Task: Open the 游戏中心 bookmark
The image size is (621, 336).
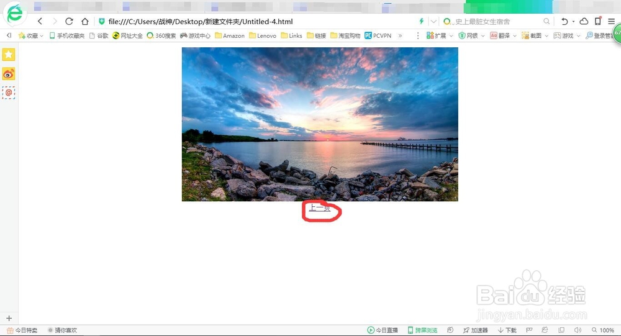Action: [x=195, y=35]
